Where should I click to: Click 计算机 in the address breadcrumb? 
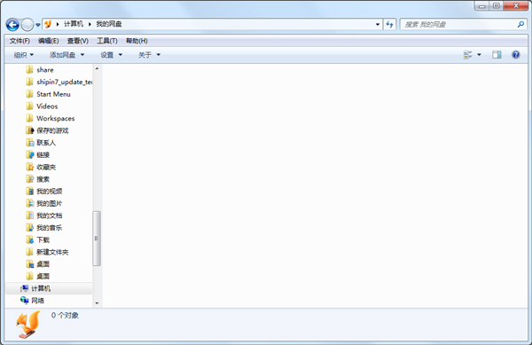(x=74, y=24)
